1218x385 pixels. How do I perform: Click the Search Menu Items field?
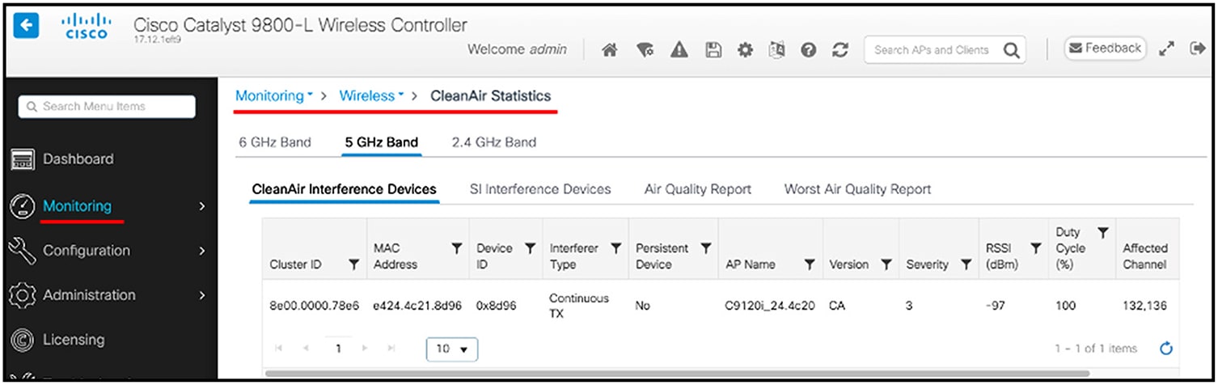107,106
